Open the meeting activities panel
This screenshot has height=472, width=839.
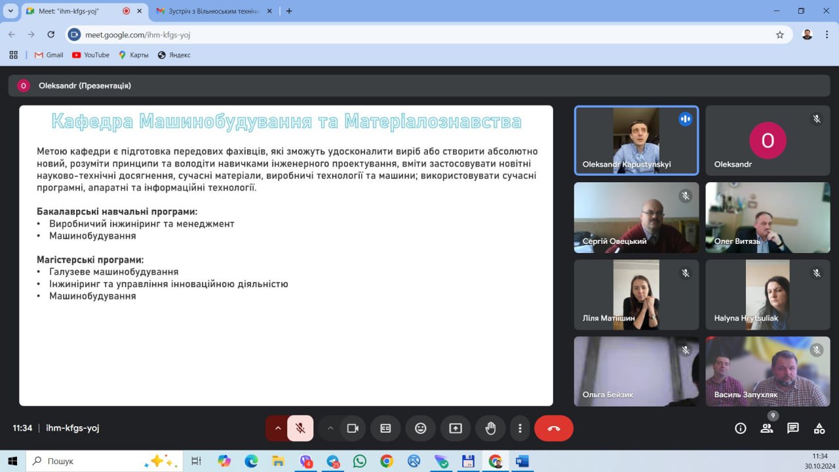point(819,428)
